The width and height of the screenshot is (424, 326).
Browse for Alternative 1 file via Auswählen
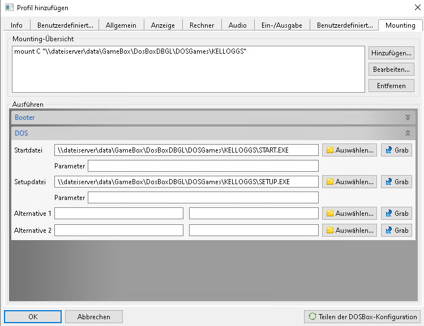[349, 214]
